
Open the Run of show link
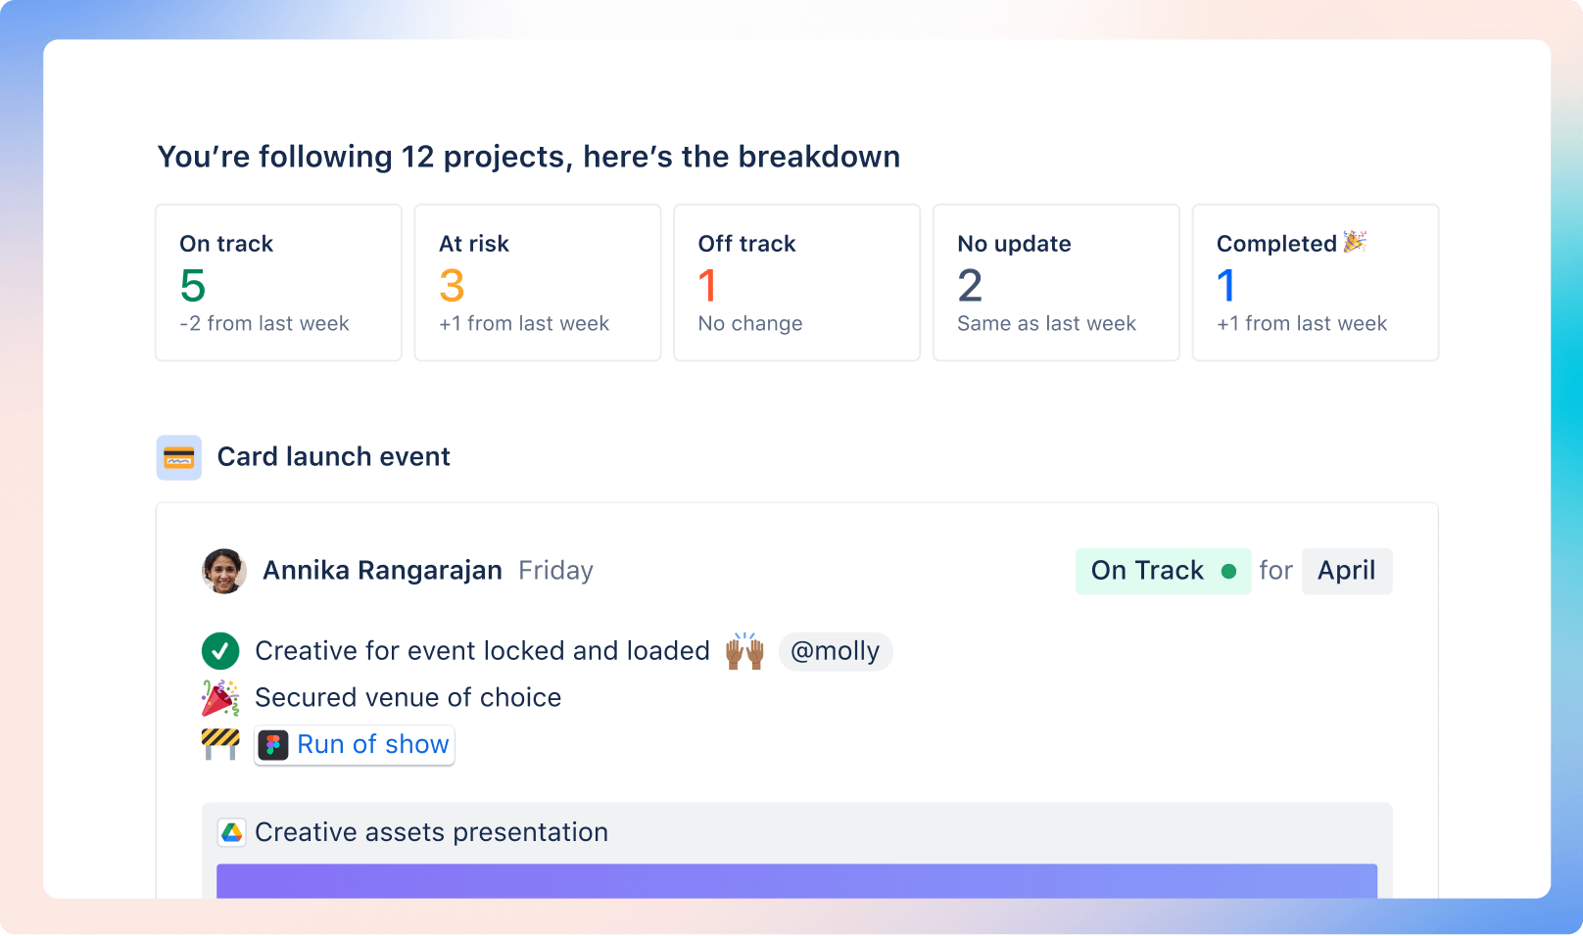point(370,744)
